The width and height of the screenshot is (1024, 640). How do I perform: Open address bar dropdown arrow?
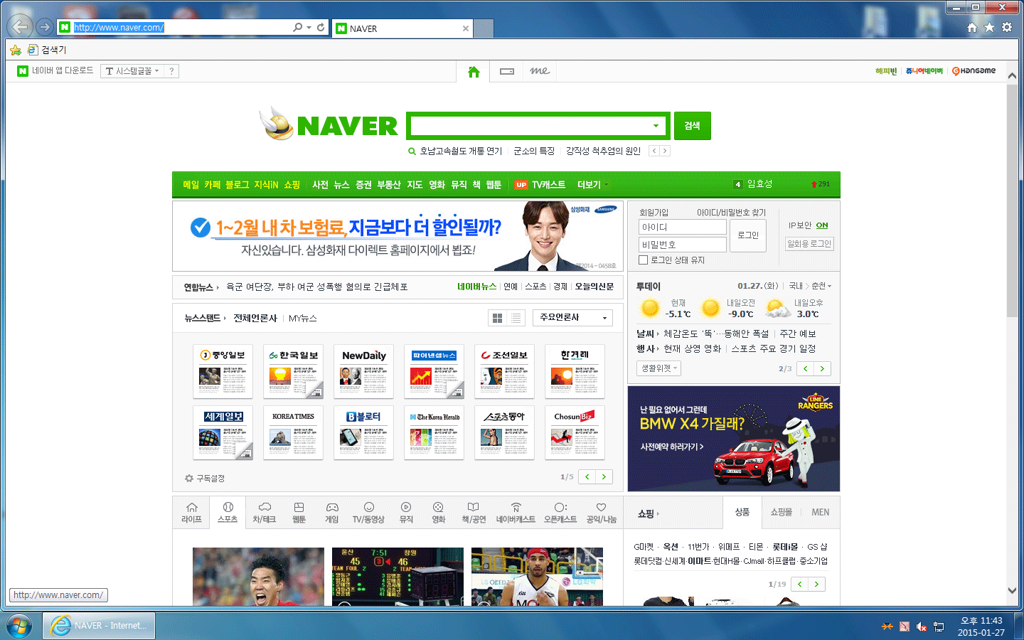point(309,27)
